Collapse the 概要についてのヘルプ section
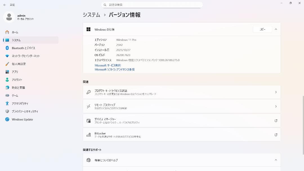304x171 pixels. pyautogui.click(x=276, y=160)
